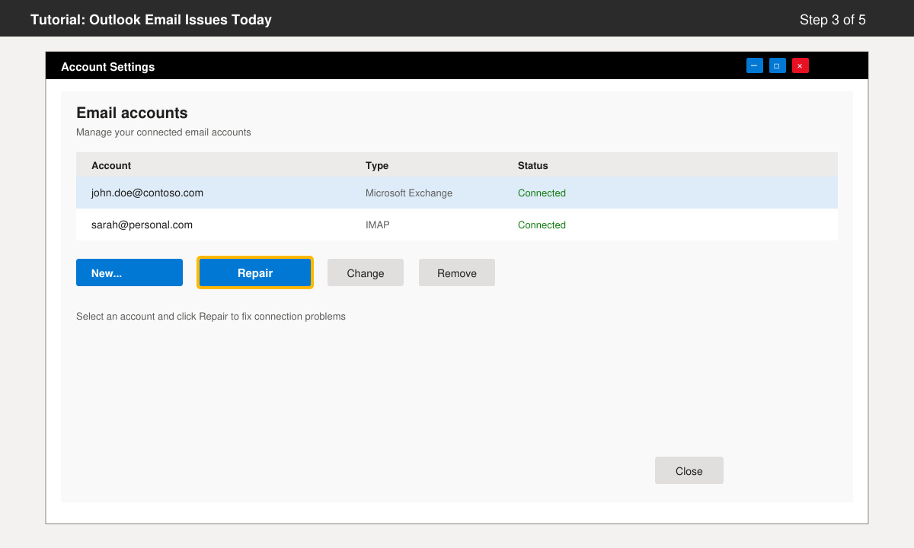Click the Account column header
The width and height of the screenshot is (914, 548).
pyautogui.click(x=111, y=165)
